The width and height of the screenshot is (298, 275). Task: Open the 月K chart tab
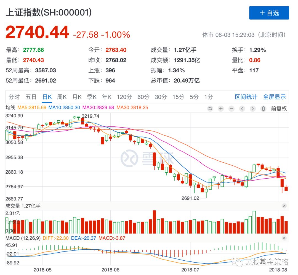pos(77,97)
